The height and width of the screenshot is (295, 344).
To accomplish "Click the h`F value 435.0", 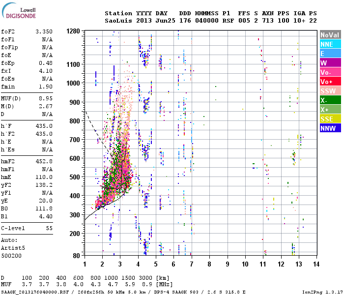I will click(x=44, y=126).
